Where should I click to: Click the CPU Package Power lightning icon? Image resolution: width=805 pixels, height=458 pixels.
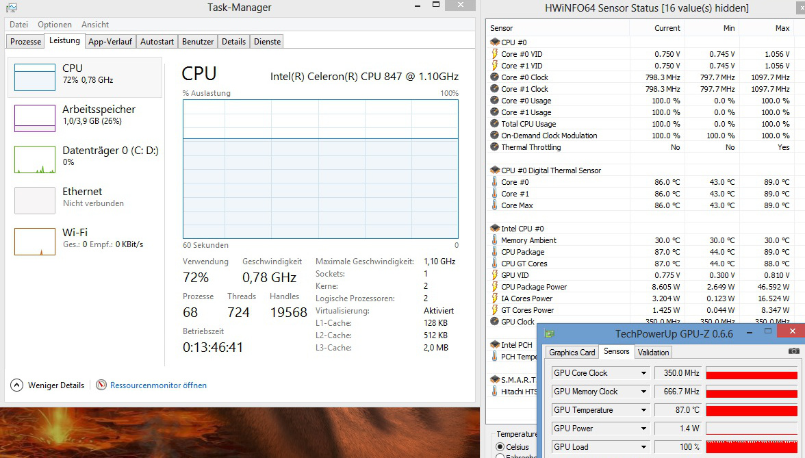click(495, 286)
